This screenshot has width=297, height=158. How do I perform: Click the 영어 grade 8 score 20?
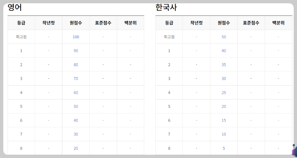(76, 148)
